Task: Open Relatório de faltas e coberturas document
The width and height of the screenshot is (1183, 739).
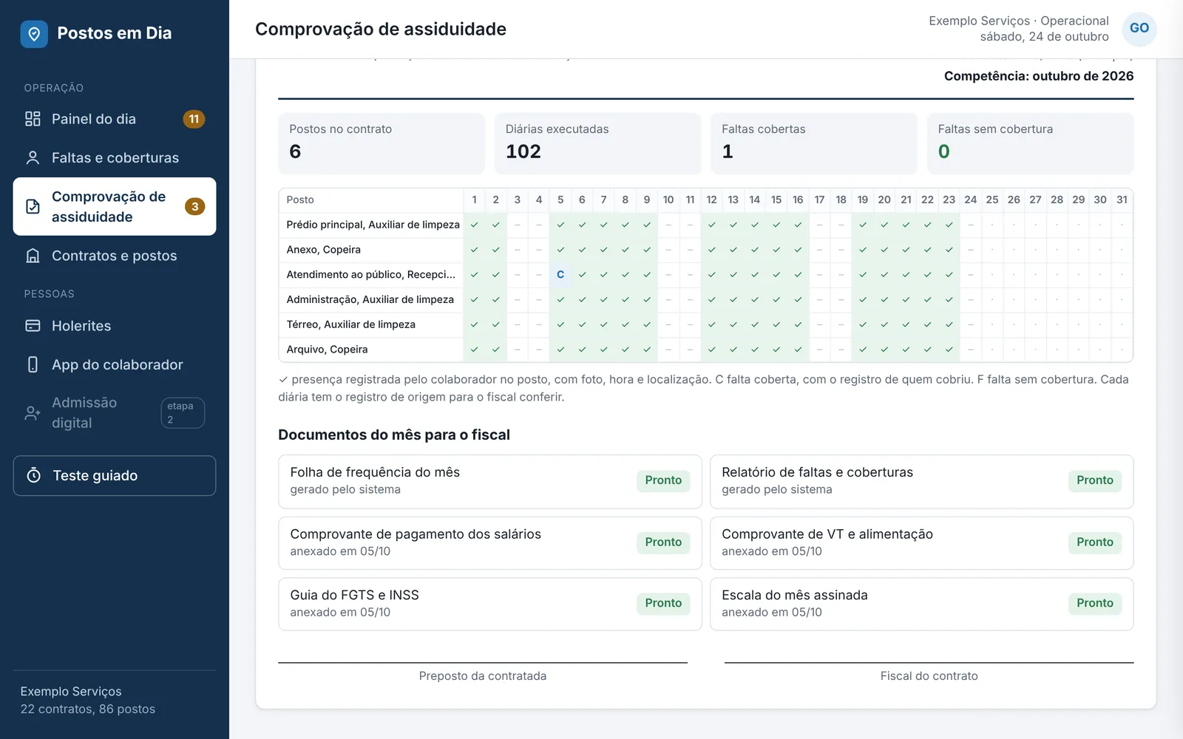Action: 921,481
